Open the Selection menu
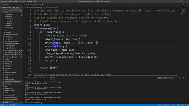 pyautogui.click(x=11, y=1)
